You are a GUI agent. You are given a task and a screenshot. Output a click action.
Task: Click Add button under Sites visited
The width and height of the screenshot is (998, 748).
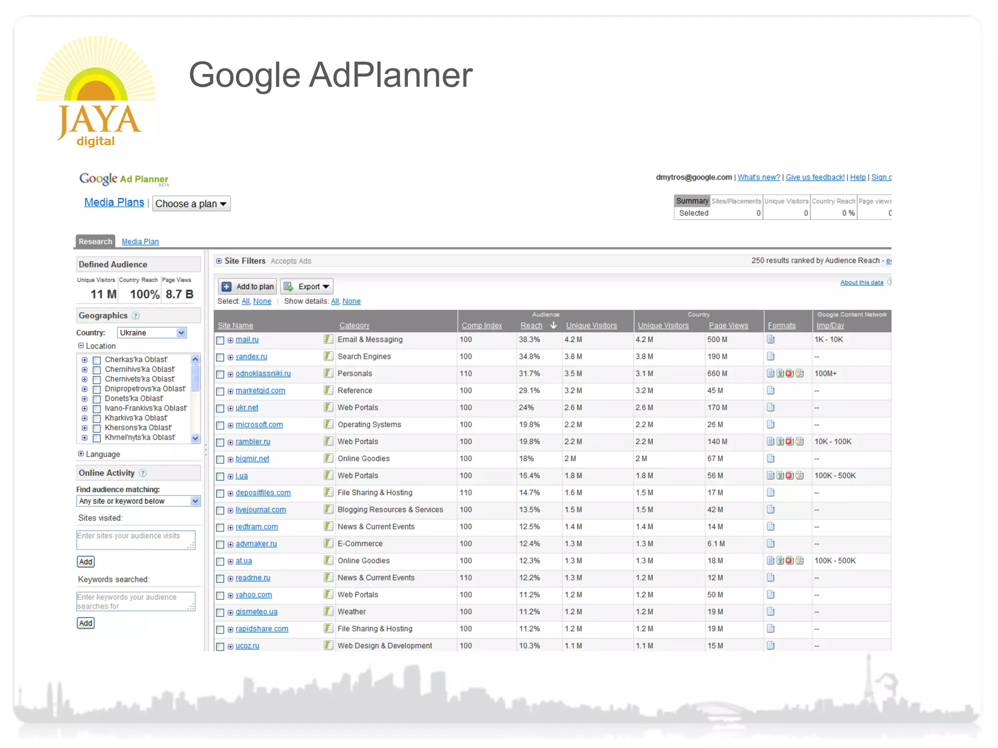(x=86, y=561)
